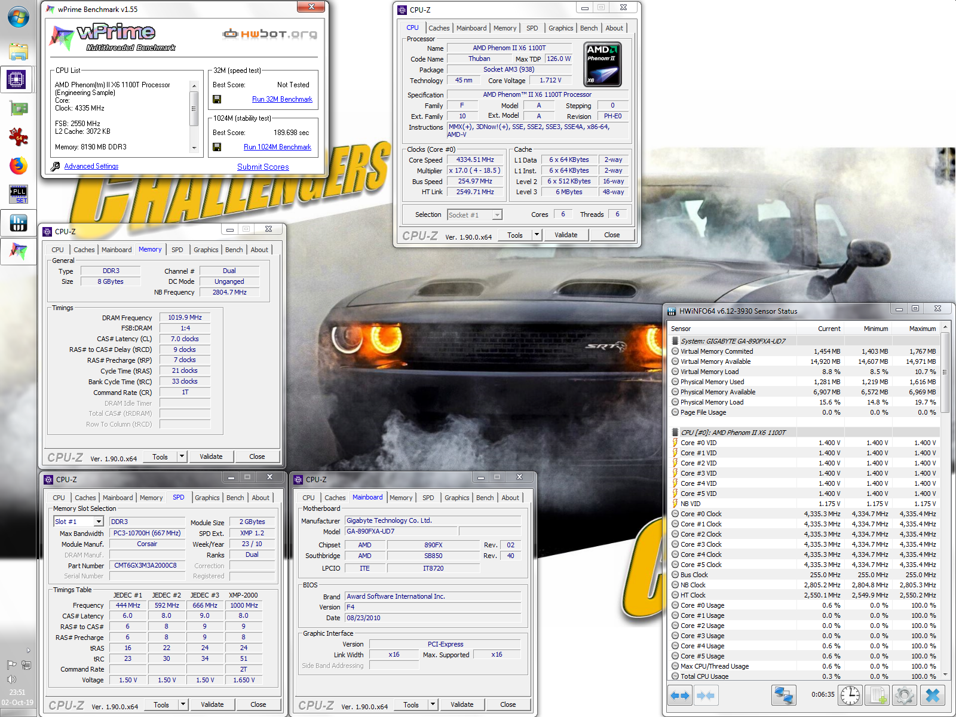The height and width of the screenshot is (717, 956).
Task: Click Validate in top-right CPU-Z window
Action: coord(566,235)
